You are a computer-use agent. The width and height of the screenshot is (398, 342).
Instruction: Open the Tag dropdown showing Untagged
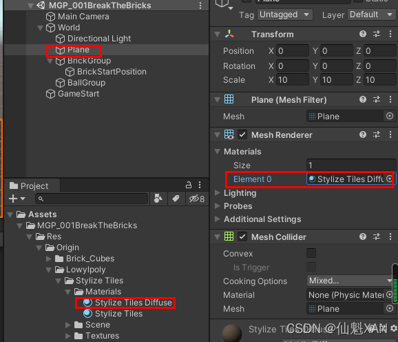tap(285, 14)
